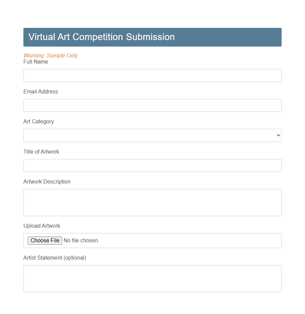
Task: Click the Full Name input field
Action: 152,75
